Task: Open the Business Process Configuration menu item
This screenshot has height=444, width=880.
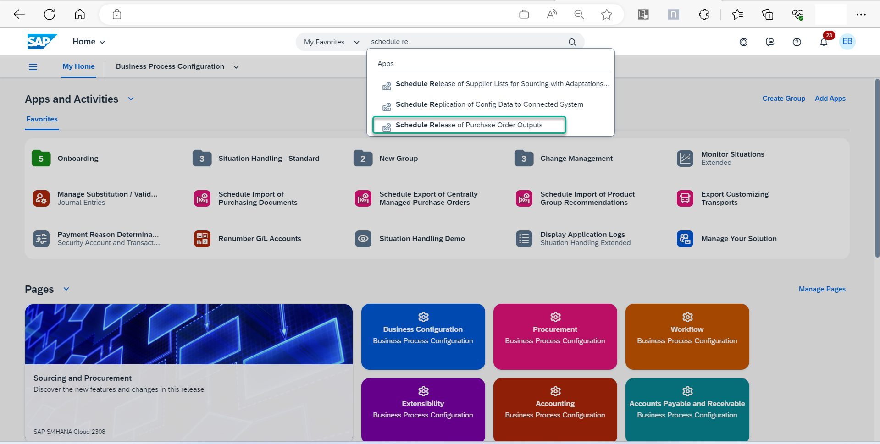Action: pos(170,66)
